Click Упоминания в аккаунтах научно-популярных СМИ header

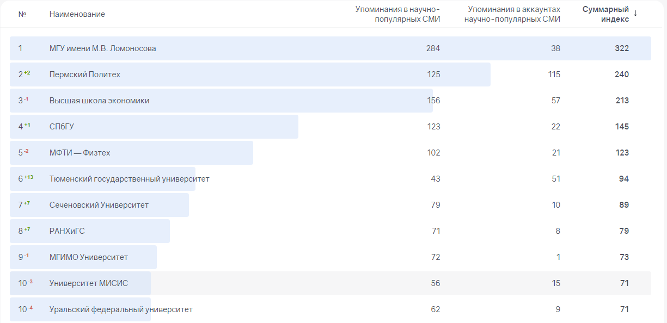click(x=514, y=14)
